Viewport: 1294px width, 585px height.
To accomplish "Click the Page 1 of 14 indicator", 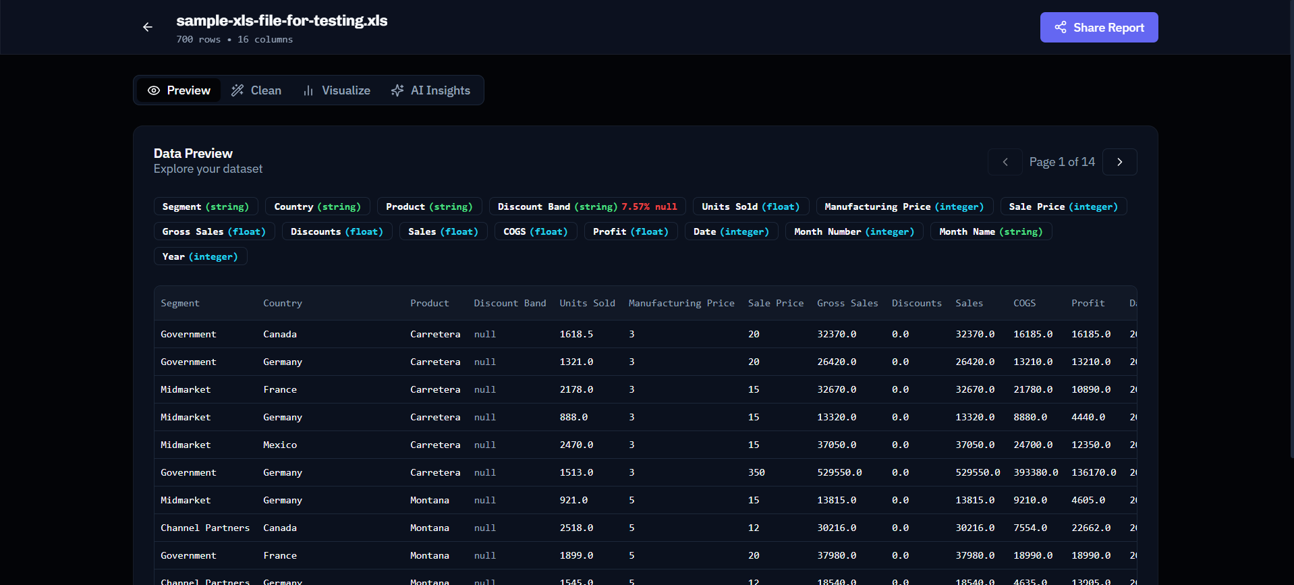I will click(1062, 162).
